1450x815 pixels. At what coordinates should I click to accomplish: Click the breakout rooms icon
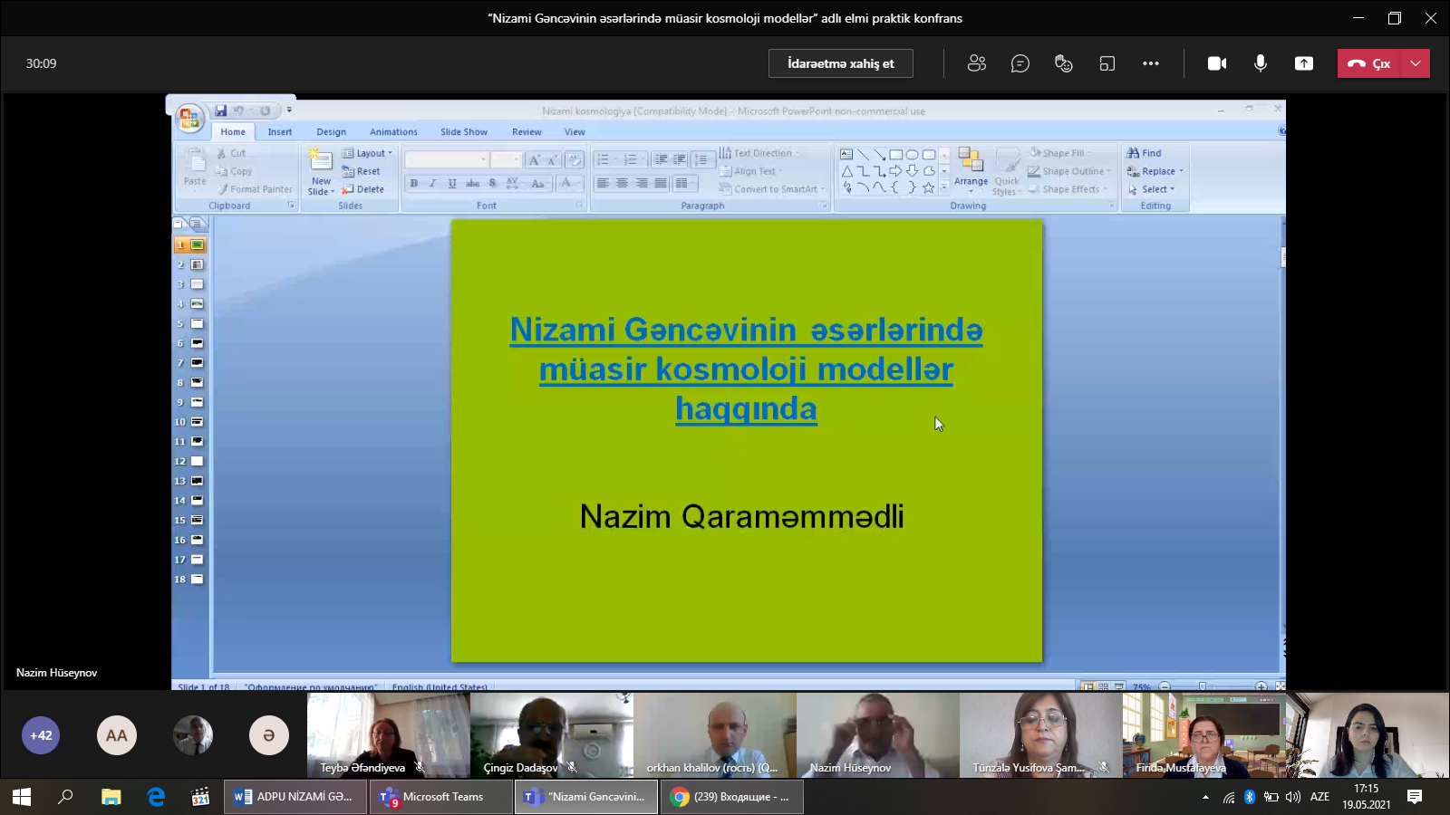(1107, 63)
